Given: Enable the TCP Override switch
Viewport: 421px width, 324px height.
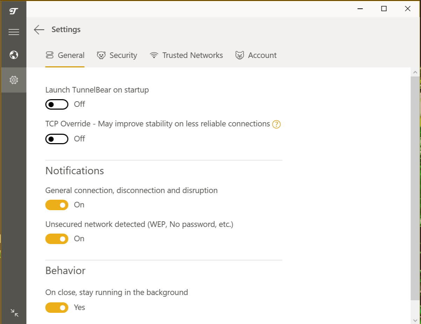Looking at the screenshot, I should tap(57, 139).
